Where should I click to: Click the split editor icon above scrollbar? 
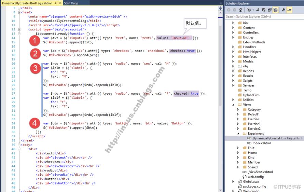pos(220,8)
